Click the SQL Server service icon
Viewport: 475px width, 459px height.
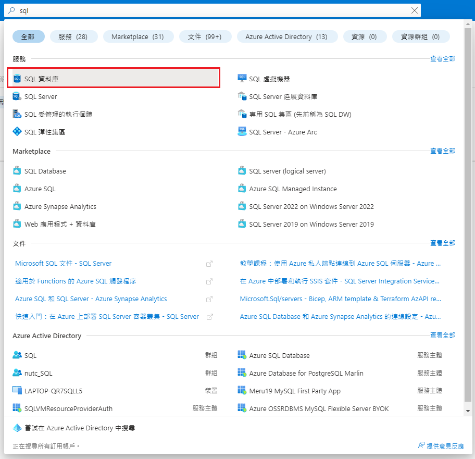pyautogui.click(x=17, y=96)
